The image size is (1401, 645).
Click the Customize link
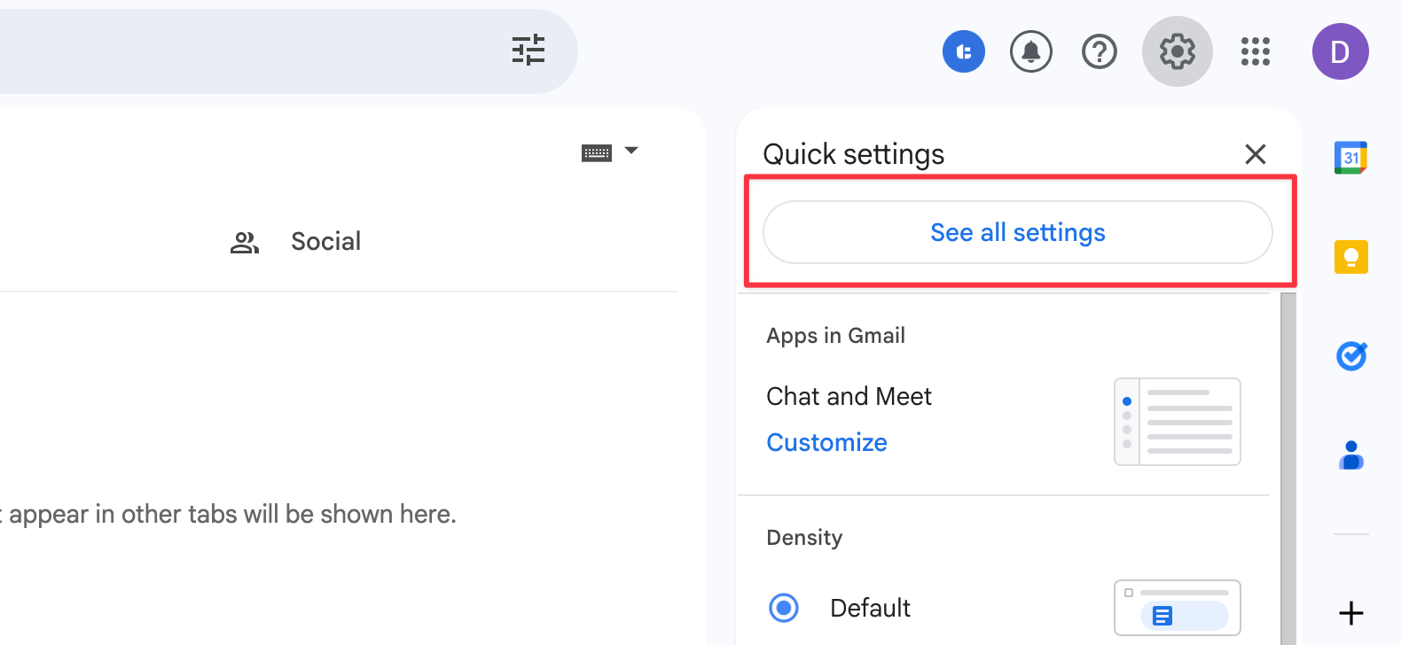point(826,442)
